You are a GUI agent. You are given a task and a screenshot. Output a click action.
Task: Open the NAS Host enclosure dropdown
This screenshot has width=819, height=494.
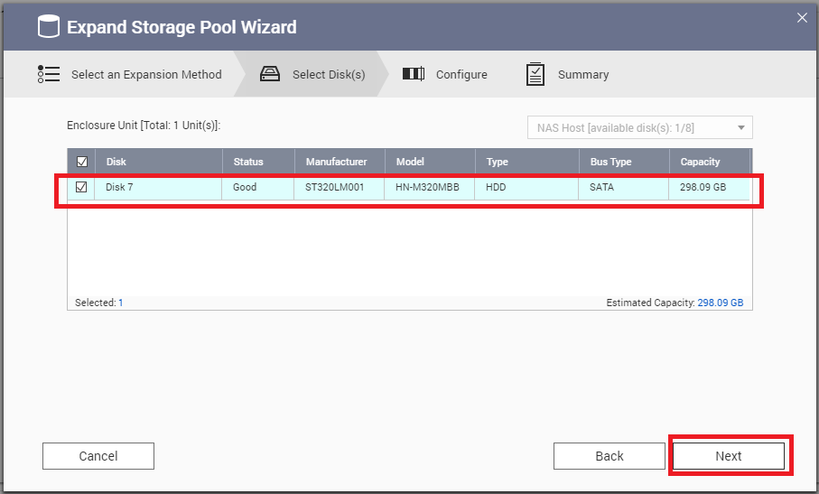pyautogui.click(x=639, y=128)
